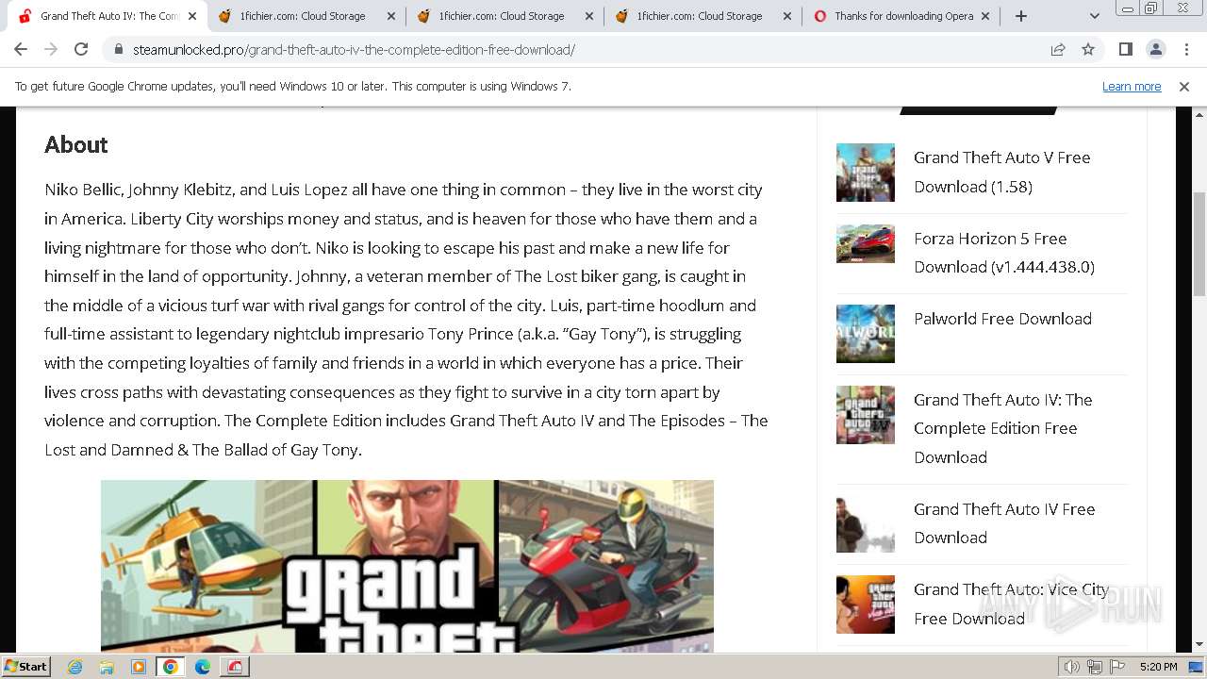The height and width of the screenshot is (679, 1207).
Task: Open GTA Vice City Free Download link
Action: pyautogui.click(x=1011, y=604)
